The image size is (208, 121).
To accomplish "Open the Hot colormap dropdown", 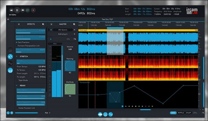I will click(x=48, y=113).
